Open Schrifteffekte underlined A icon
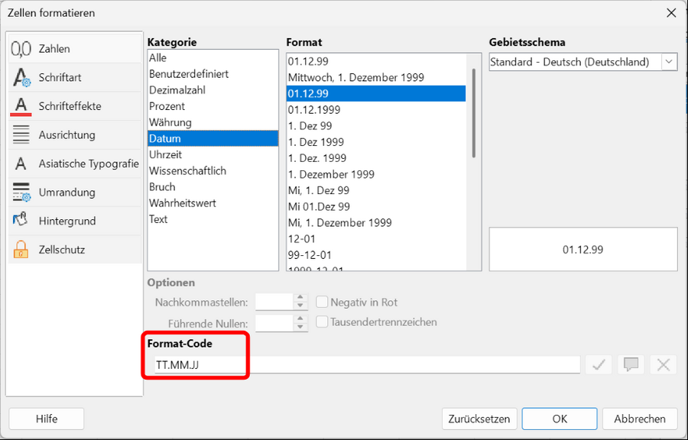The height and width of the screenshot is (440, 688). pyautogui.click(x=21, y=106)
